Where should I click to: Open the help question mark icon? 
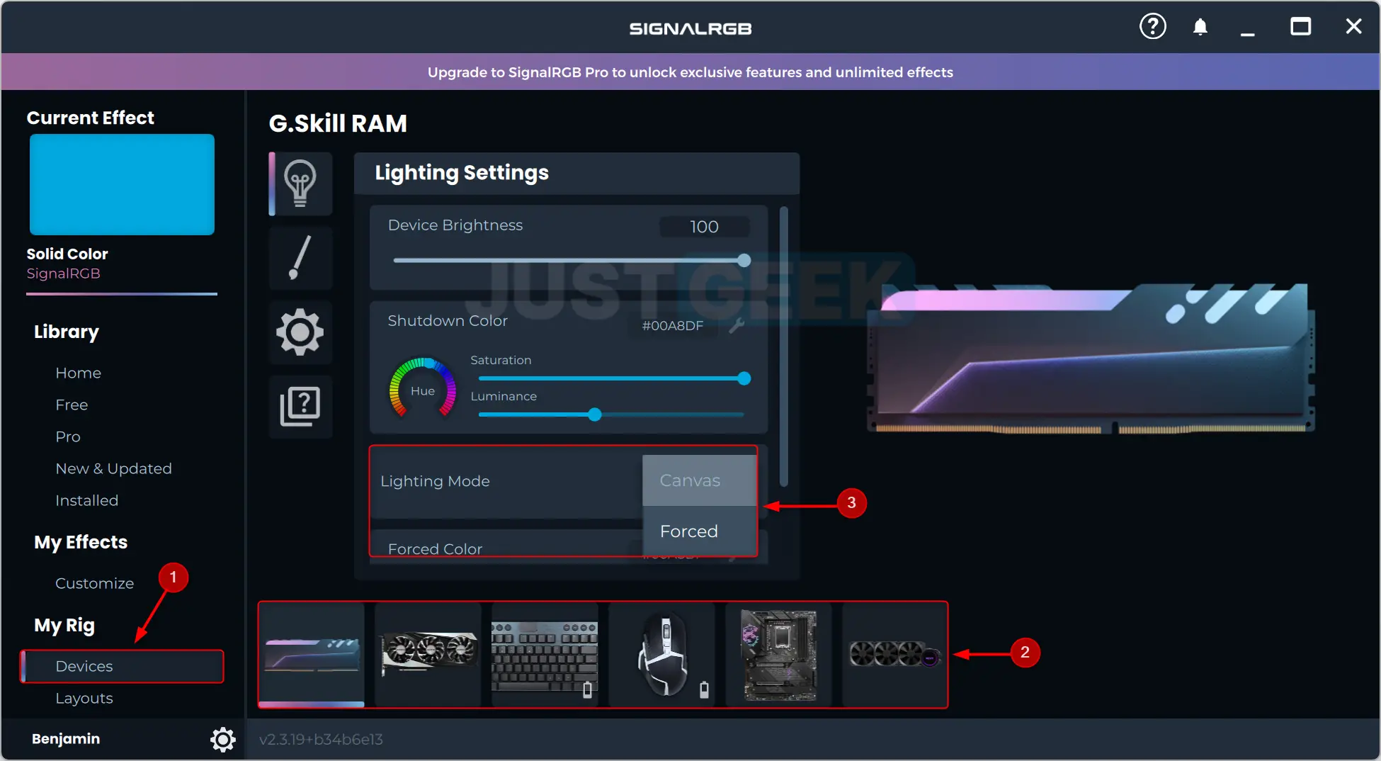coord(1152,27)
